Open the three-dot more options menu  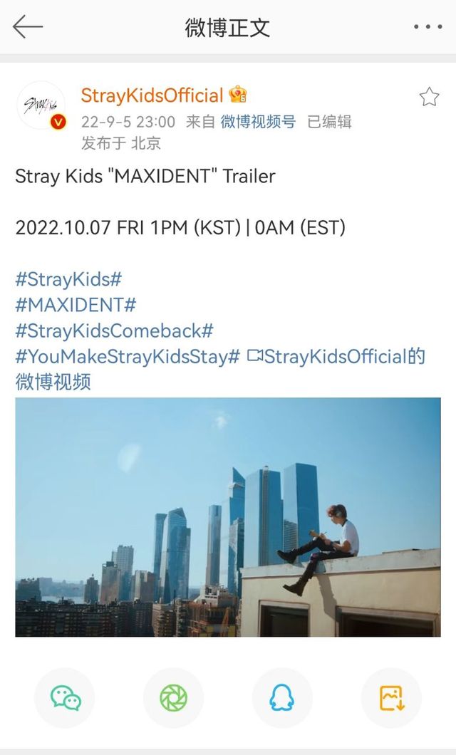(427, 27)
